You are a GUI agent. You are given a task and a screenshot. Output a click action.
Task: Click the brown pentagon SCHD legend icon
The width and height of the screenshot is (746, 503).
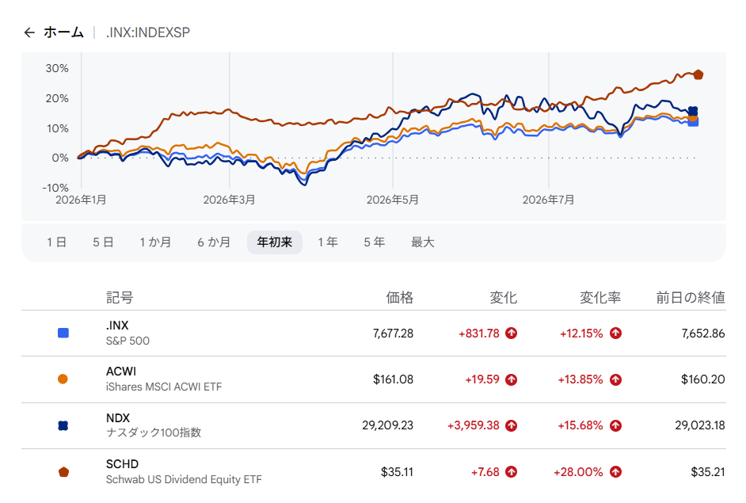point(63,472)
